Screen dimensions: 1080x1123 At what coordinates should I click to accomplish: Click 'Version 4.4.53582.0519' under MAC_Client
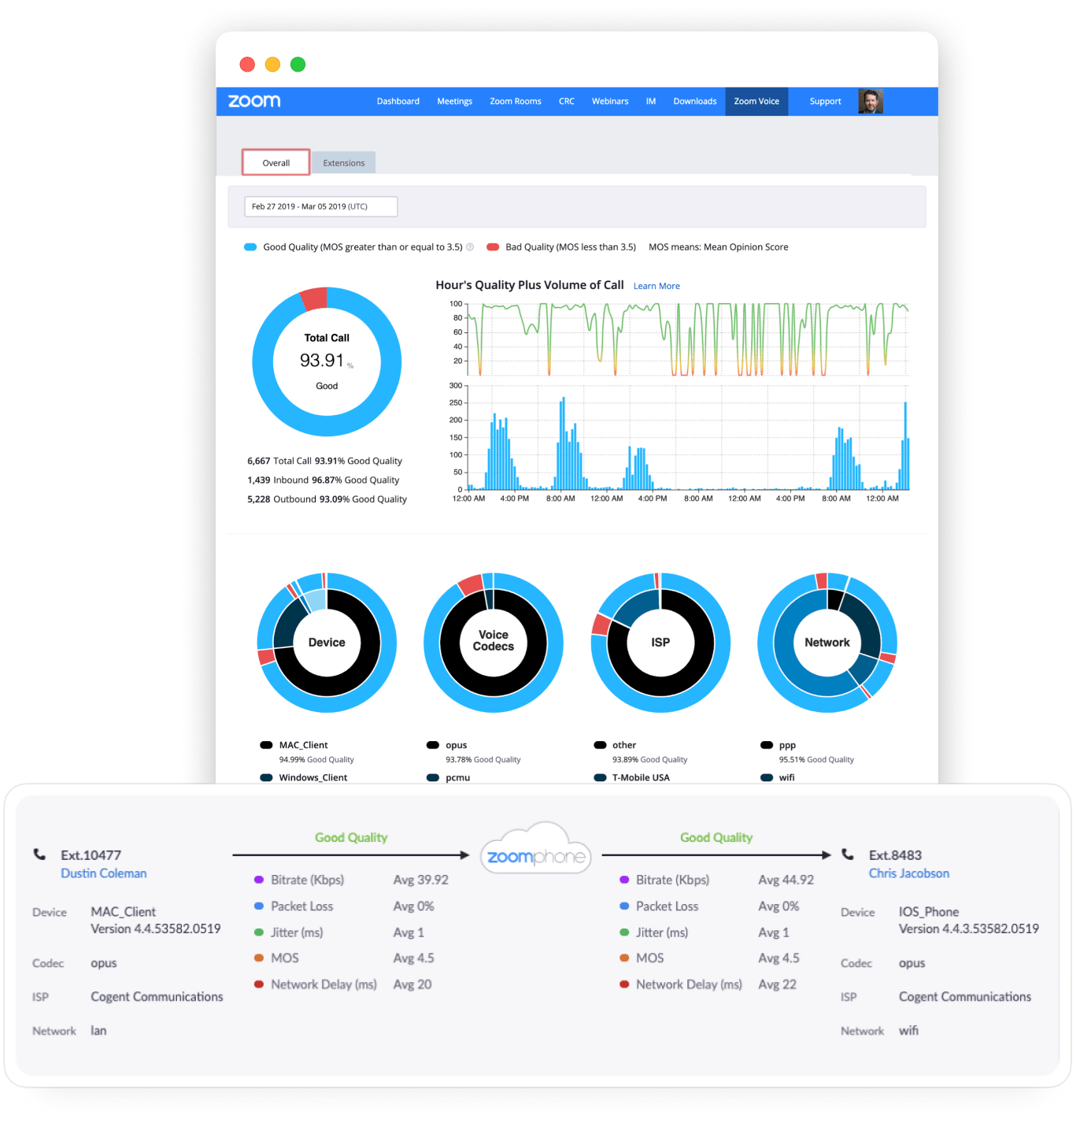[156, 929]
